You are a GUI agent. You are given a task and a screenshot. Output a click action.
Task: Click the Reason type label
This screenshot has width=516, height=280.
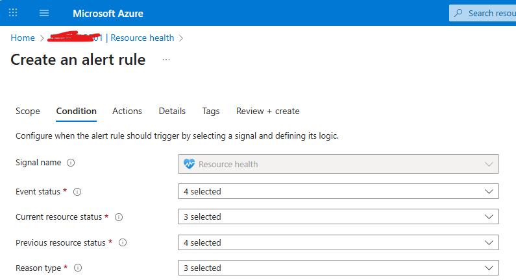(x=38, y=268)
